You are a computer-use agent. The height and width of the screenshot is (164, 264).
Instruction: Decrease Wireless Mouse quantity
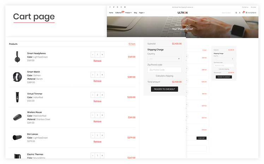point(93,115)
